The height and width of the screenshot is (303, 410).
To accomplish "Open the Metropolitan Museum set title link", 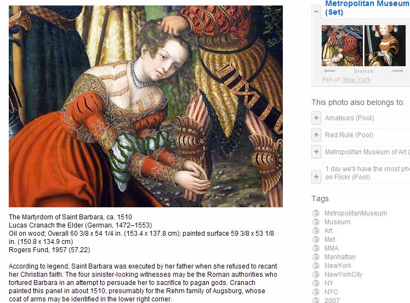I will point(367,8).
